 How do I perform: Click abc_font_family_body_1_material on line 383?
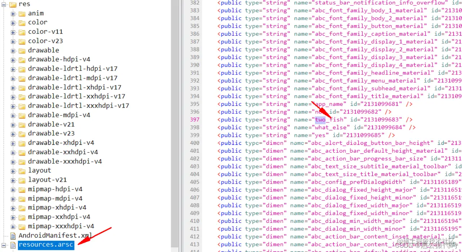pyautogui.click(x=369, y=10)
